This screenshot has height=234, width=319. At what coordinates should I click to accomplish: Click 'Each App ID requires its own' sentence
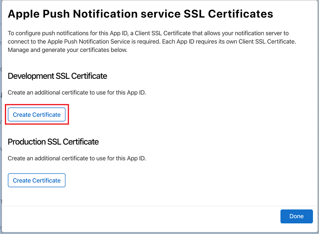200,41
